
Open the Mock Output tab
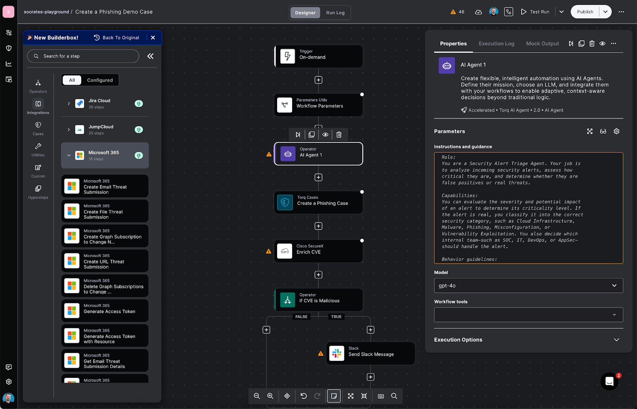[543, 43]
